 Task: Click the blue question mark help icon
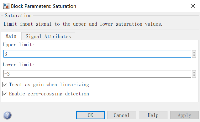click(7, 115)
